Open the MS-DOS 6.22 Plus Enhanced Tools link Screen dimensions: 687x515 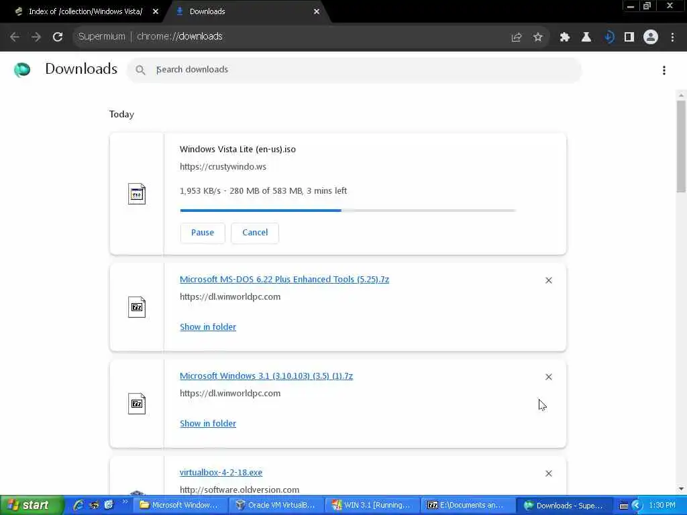point(284,280)
